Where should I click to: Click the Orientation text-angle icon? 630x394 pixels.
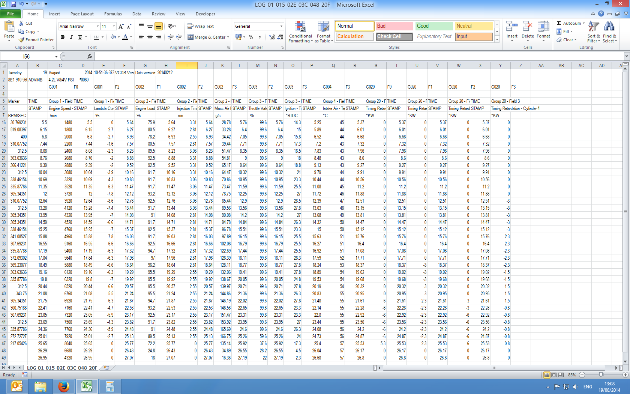[171, 26]
